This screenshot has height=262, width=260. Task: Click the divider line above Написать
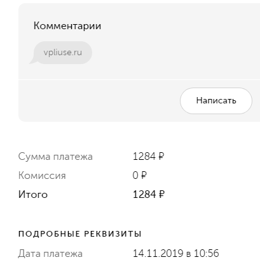coord(139,79)
